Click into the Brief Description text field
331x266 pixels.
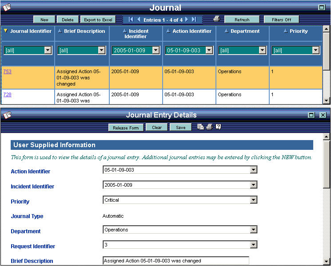(175, 261)
